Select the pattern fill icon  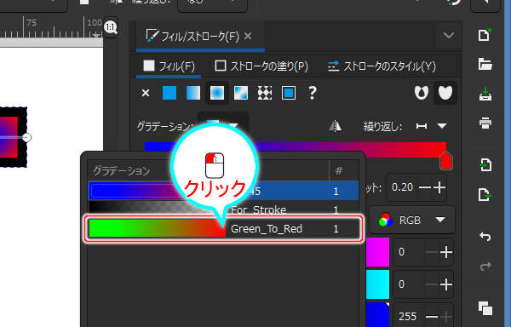pos(265,93)
